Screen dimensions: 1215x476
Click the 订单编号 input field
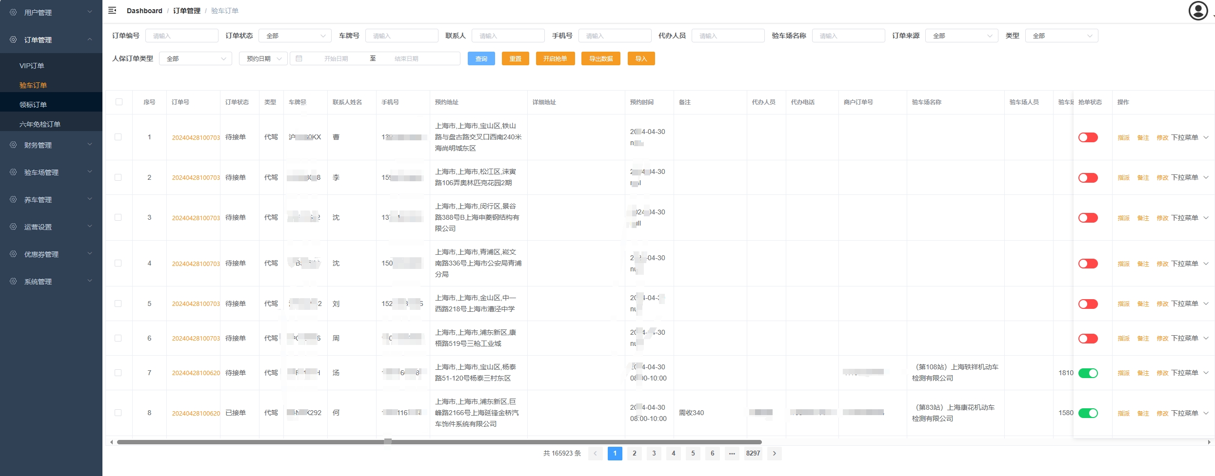pos(181,36)
